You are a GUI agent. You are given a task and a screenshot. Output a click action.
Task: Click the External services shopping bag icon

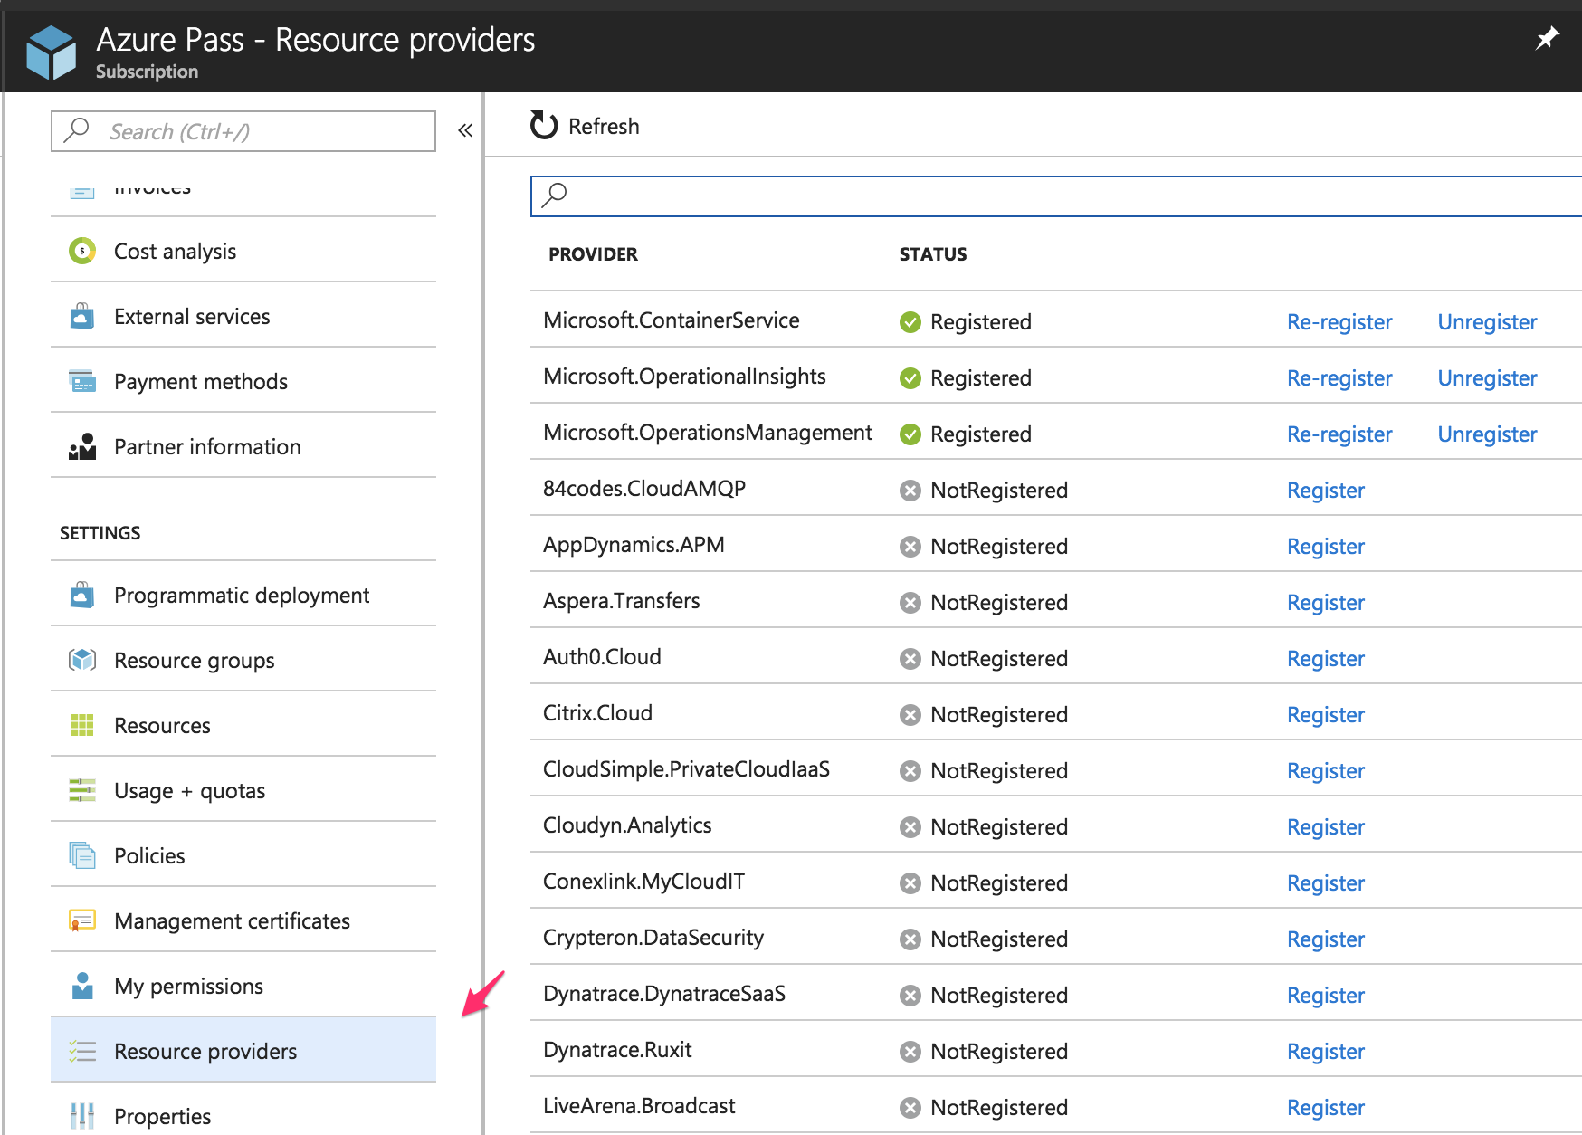click(x=82, y=316)
